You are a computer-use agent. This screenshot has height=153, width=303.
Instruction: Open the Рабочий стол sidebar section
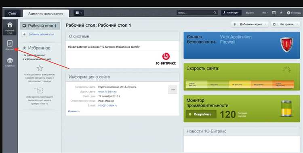tap(10, 27)
